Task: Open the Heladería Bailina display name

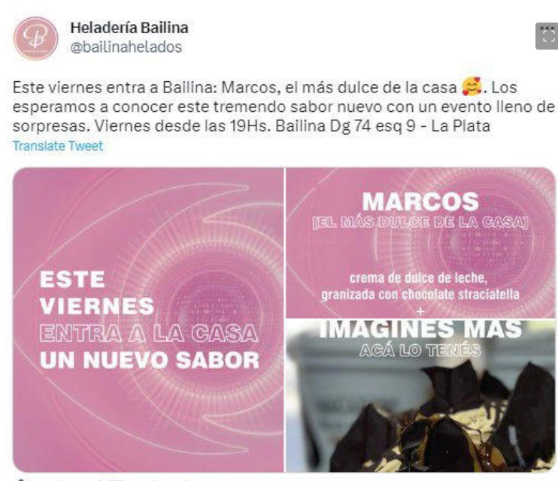Action: (129, 28)
